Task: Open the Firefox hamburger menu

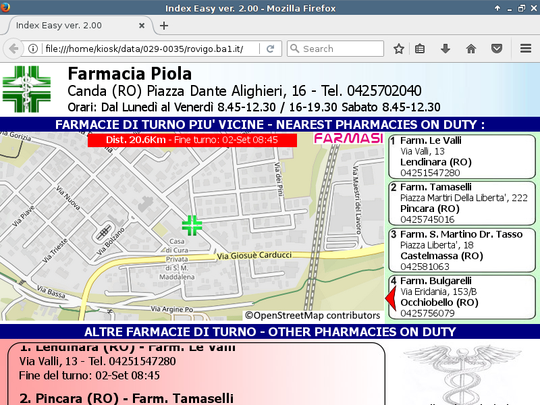Action: click(526, 49)
